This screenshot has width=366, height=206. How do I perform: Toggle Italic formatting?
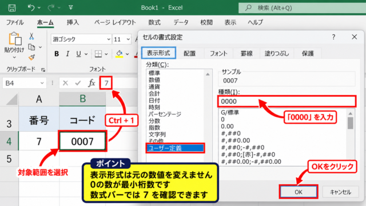click(67, 54)
